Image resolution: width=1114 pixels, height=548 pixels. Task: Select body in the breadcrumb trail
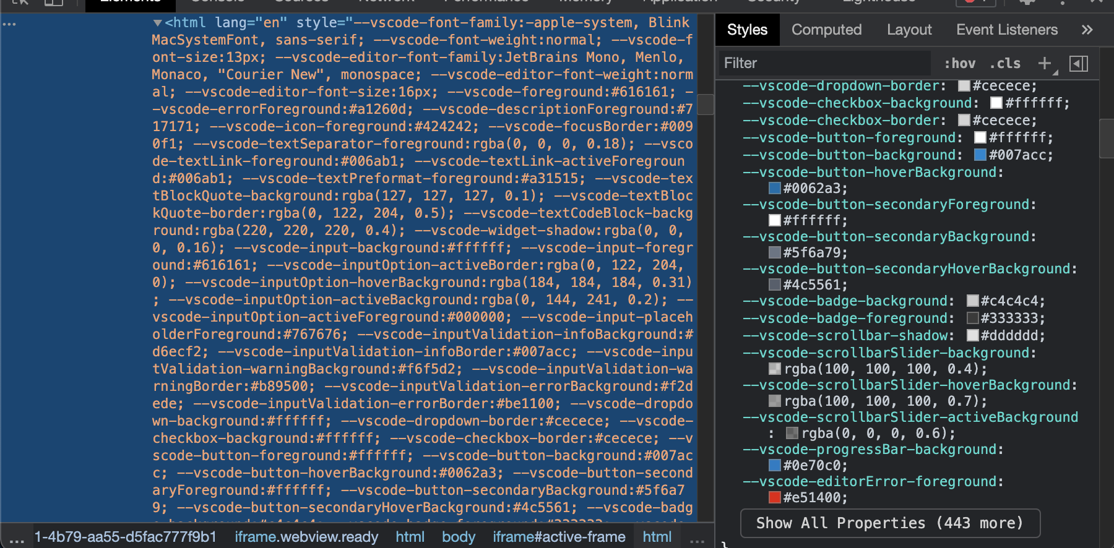(x=458, y=537)
